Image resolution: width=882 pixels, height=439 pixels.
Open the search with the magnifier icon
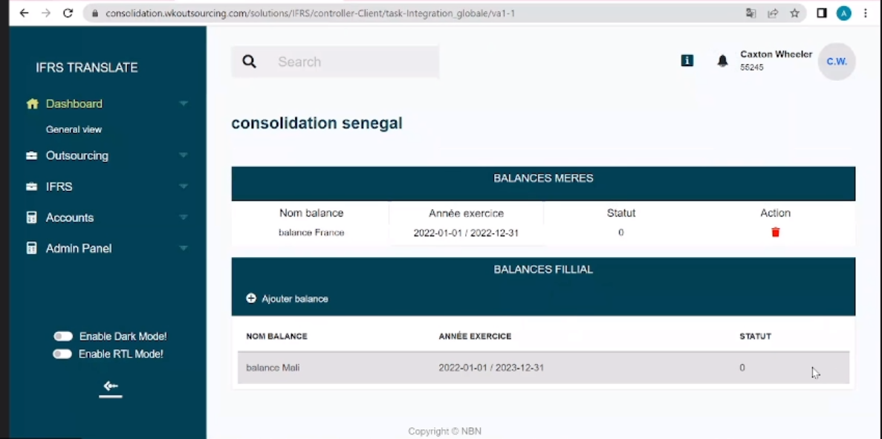[249, 62]
